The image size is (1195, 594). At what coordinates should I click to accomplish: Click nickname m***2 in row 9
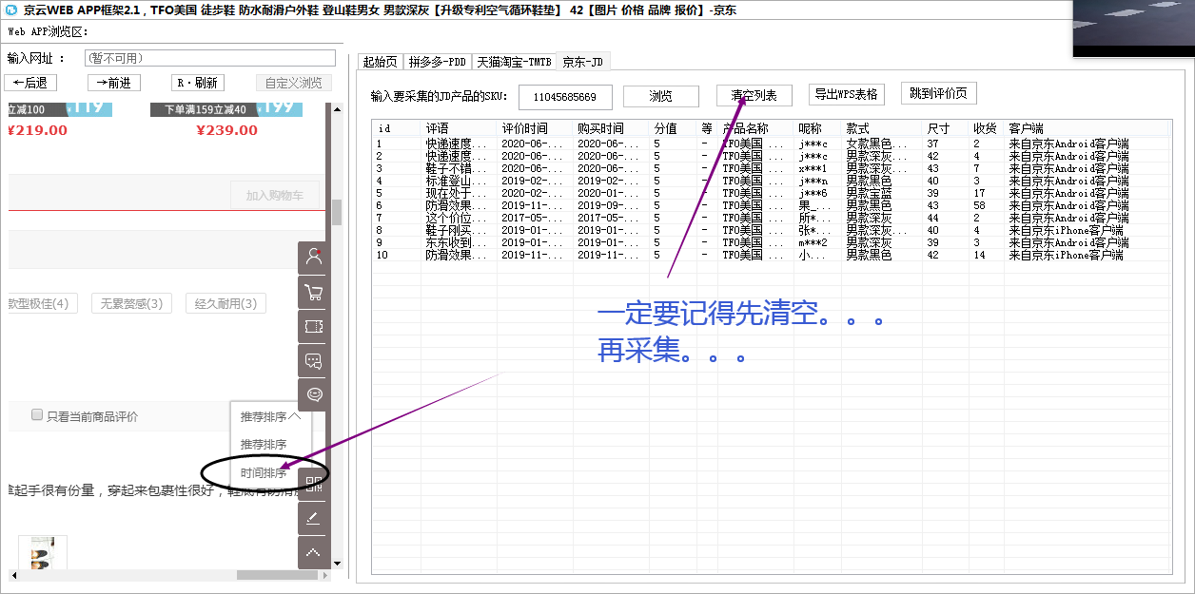pos(813,242)
